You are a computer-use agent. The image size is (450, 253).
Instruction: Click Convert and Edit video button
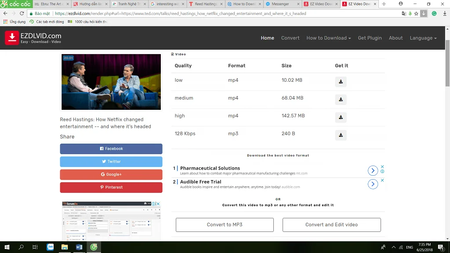click(331, 225)
